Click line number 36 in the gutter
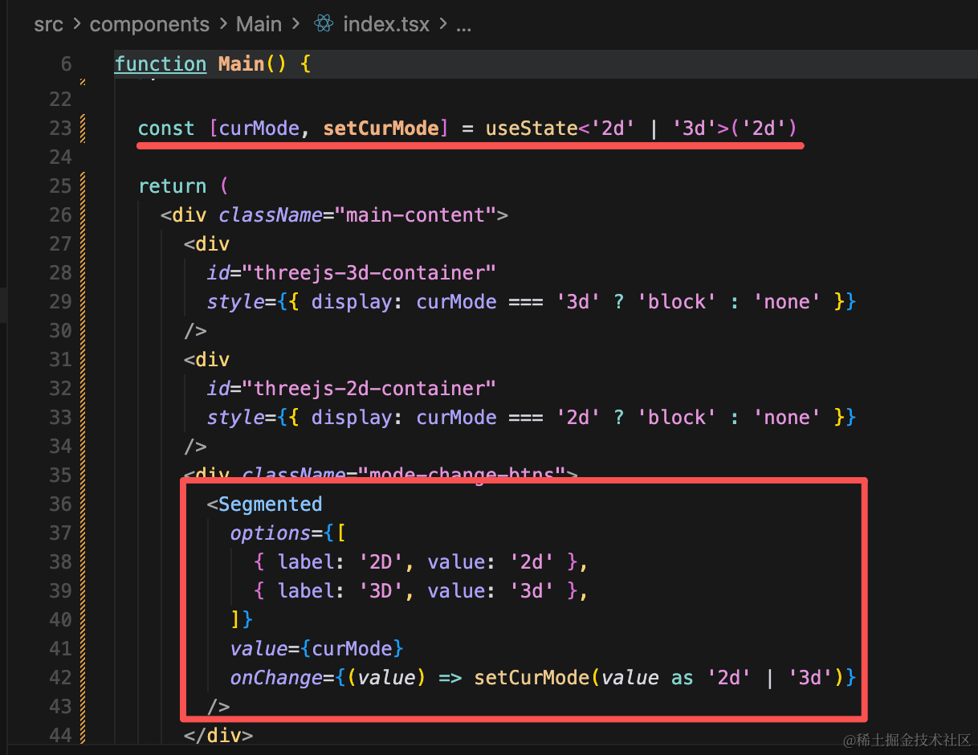The width and height of the screenshot is (978, 755). pos(60,504)
